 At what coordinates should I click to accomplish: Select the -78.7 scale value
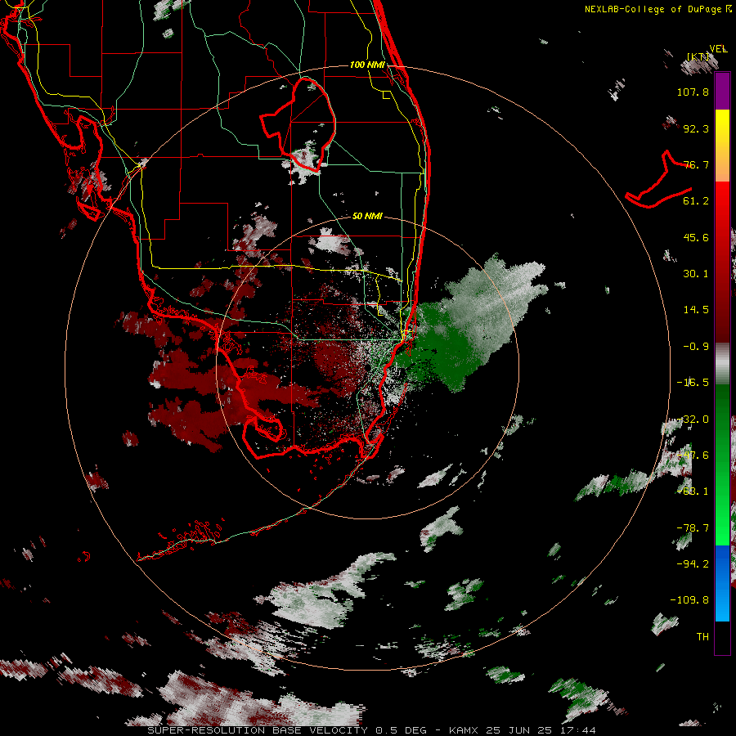click(x=693, y=528)
